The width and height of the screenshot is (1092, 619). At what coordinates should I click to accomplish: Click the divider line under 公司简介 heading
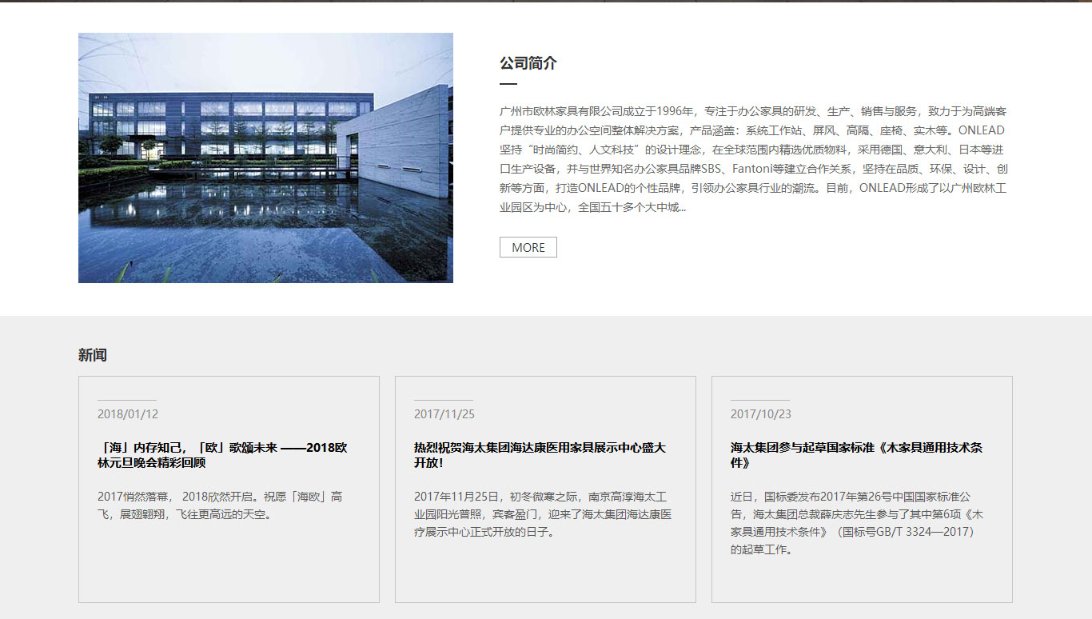point(504,82)
